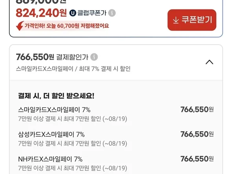Select the 삼성카드X스마일페이 7% option
The width and height of the screenshot is (232, 174).
116,139
